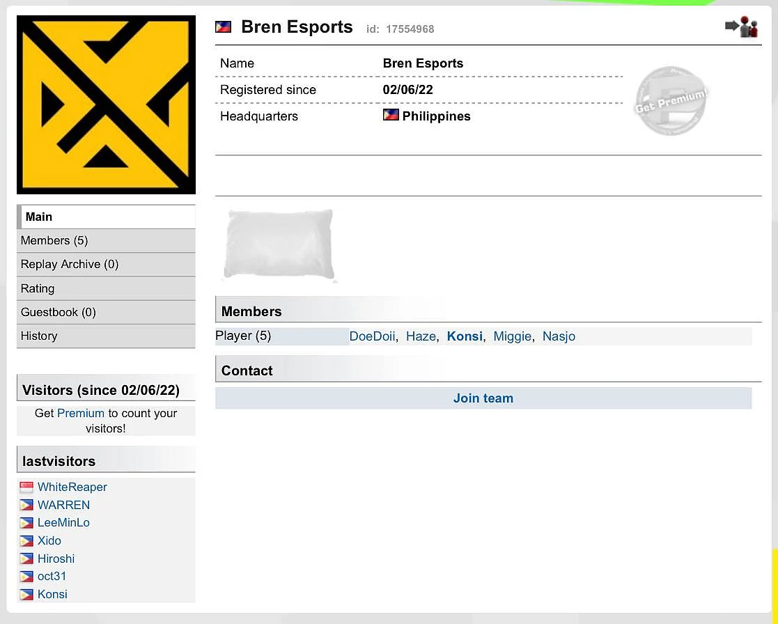
Task: Click the flag icon beside WhiteReaper
Action: coord(26,487)
